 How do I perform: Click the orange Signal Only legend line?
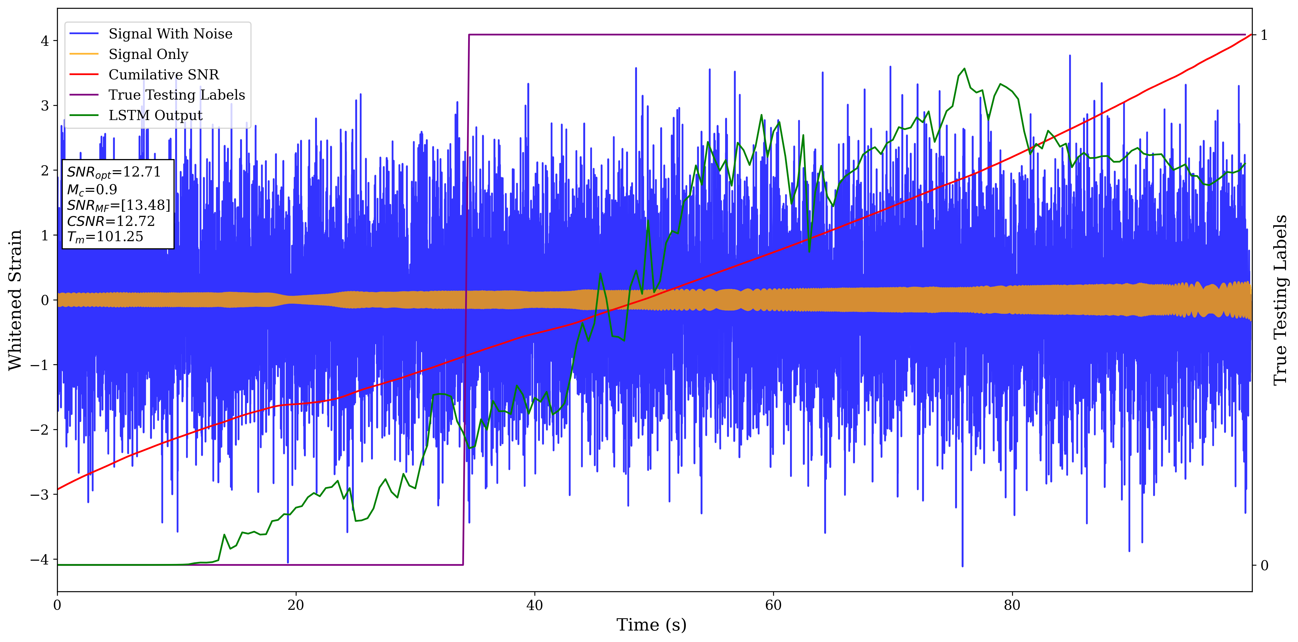[x=84, y=54]
